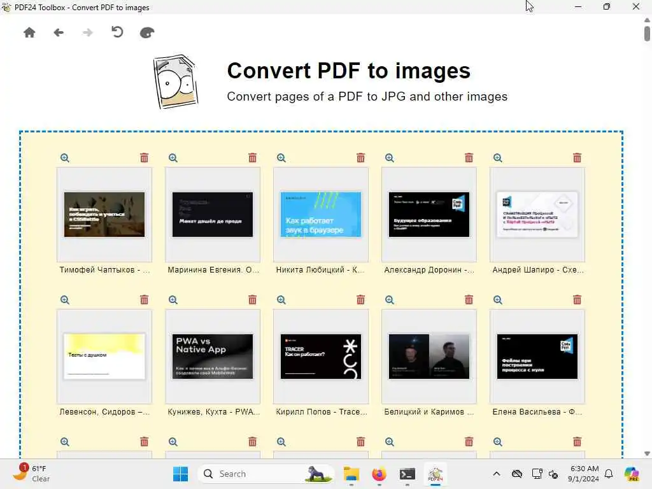The image size is (652, 489).
Task: Click the page's vertical scrollbar thumb
Action: [x=647, y=34]
